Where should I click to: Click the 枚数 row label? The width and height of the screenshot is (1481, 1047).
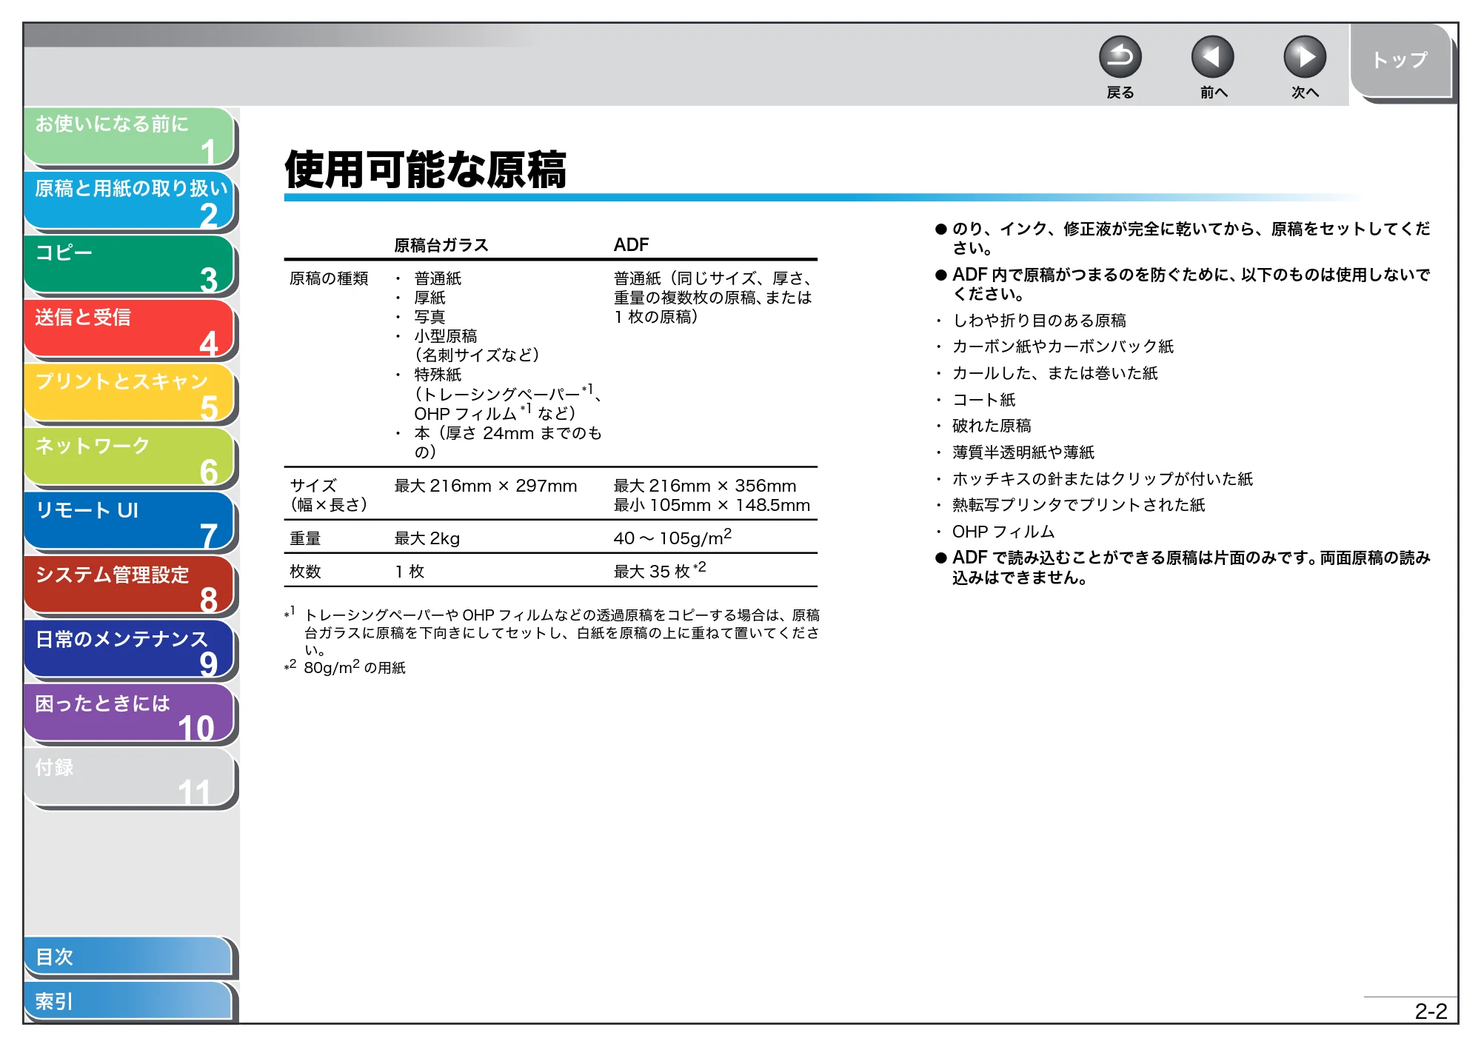pos(305,572)
